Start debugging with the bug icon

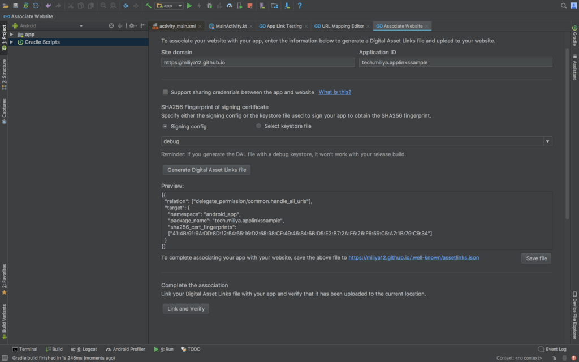(209, 6)
